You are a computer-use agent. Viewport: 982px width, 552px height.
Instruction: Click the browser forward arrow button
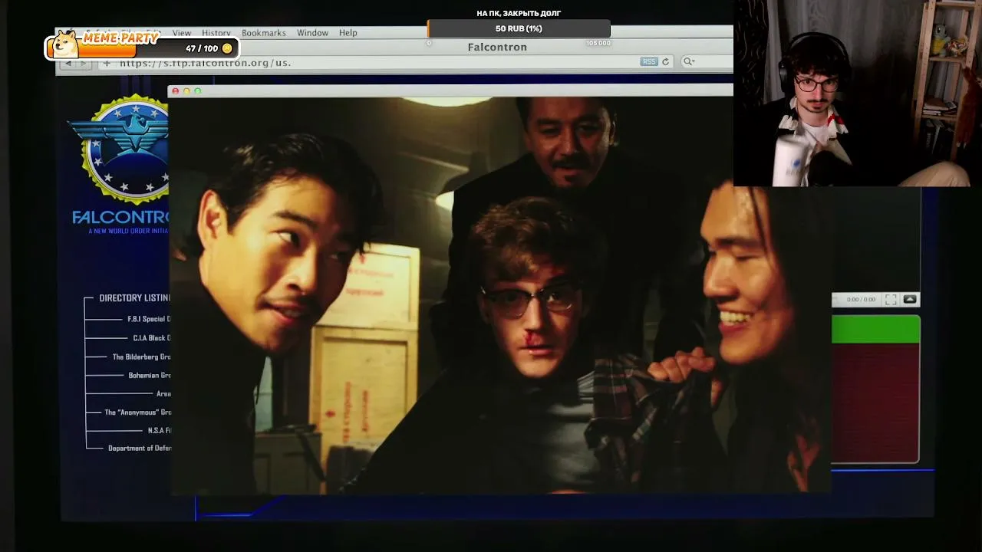[x=84, y=63]
